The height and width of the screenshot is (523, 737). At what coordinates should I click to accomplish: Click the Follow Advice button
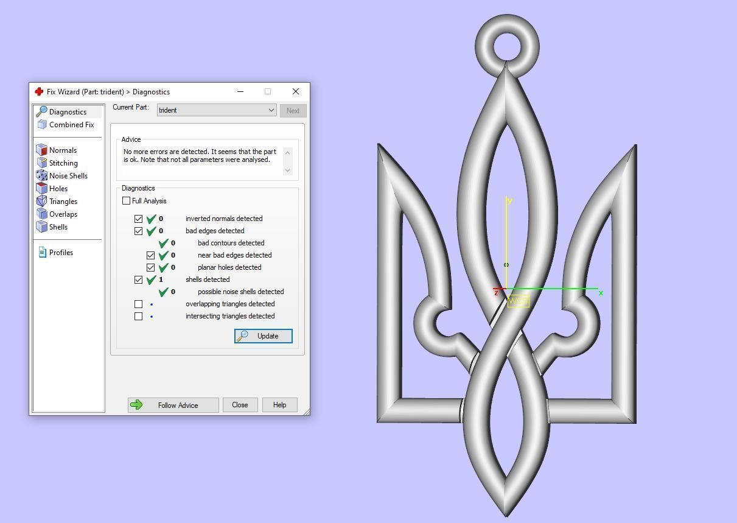pos(173,405)
